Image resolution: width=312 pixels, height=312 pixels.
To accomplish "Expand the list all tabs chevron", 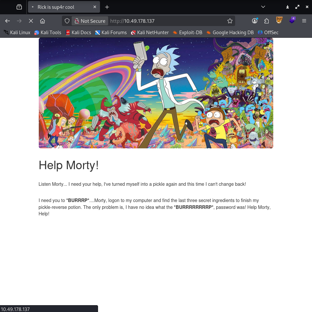I will pos(263,7).
